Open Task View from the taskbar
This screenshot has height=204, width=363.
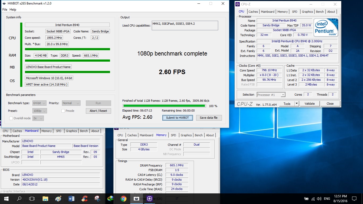[x=32, y=198]
